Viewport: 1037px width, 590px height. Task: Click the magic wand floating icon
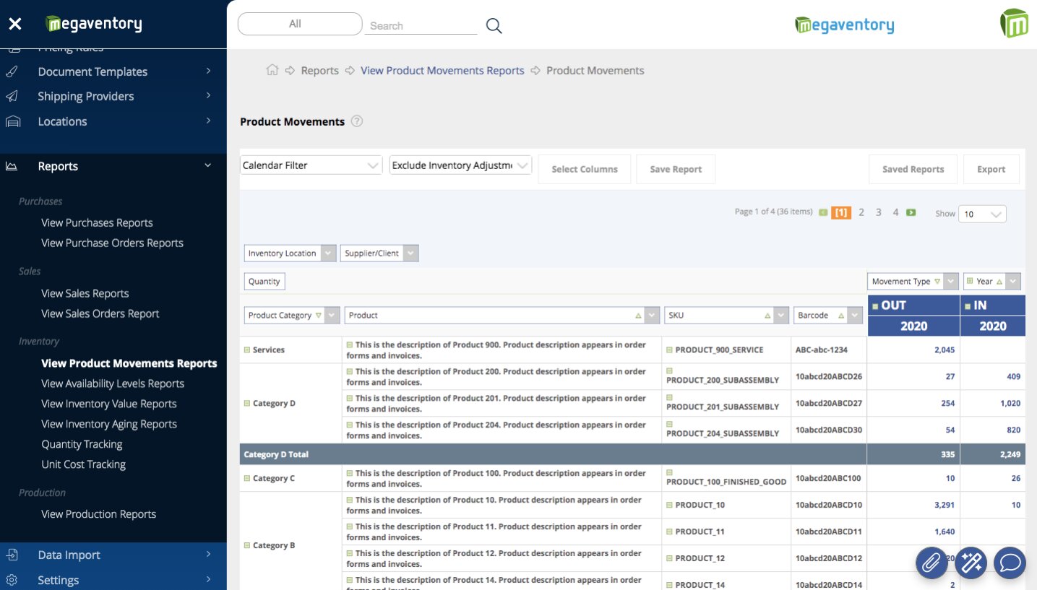(971, 562)
